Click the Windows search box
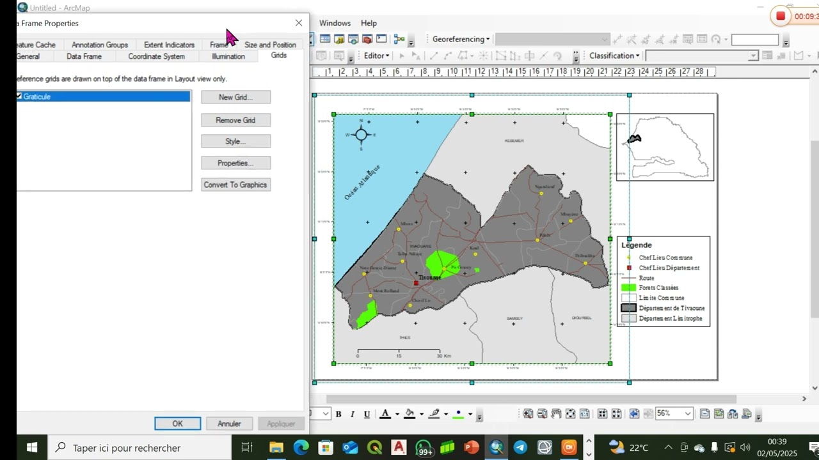 click(139, 447)
